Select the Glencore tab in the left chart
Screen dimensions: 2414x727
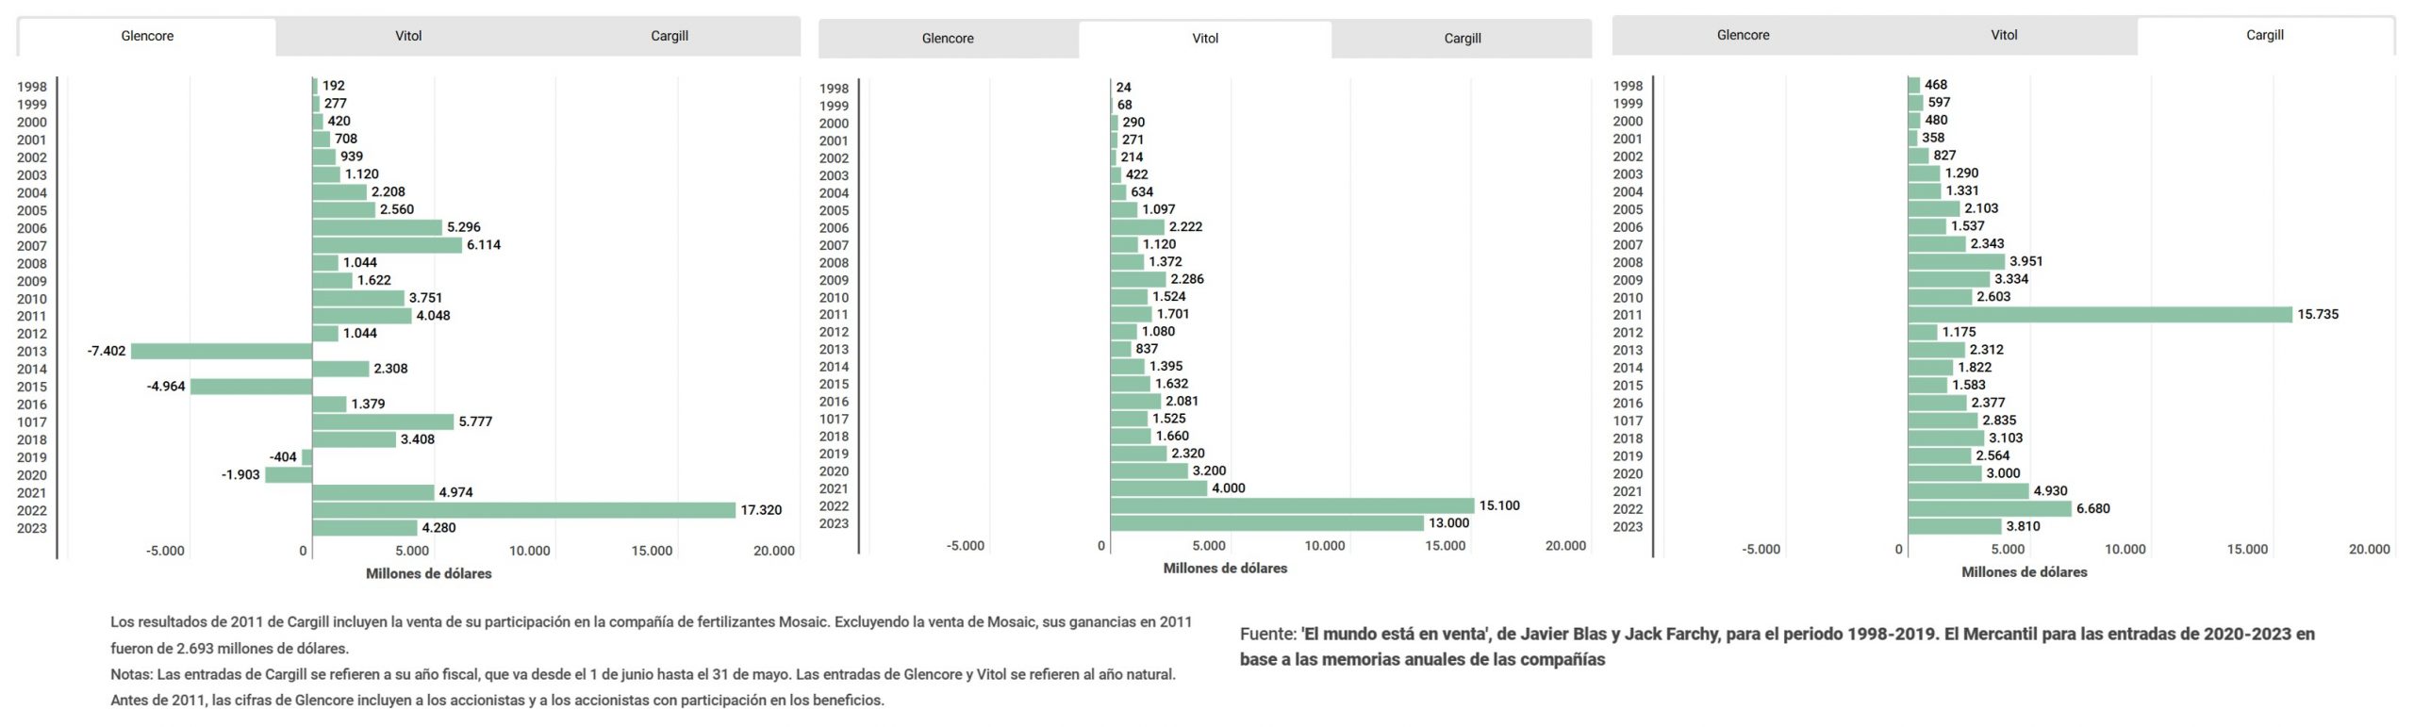pos(147,37)
